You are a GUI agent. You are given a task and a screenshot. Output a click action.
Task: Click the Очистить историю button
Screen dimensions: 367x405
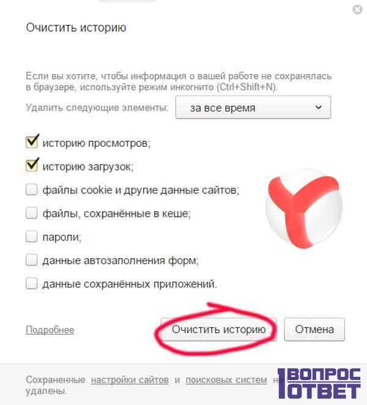pyautogui.click(x=218, y=329)
